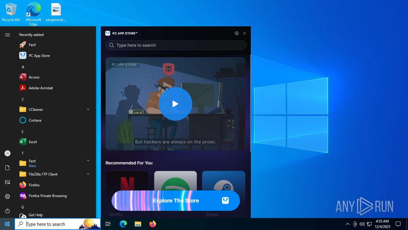Screen dimensions: 408x230
Task: Open network status tray icon
Action: pyautogui.click(x=369, y=224)
